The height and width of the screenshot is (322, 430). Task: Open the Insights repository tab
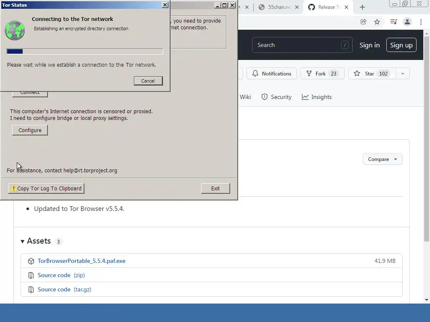click(317, 97)
